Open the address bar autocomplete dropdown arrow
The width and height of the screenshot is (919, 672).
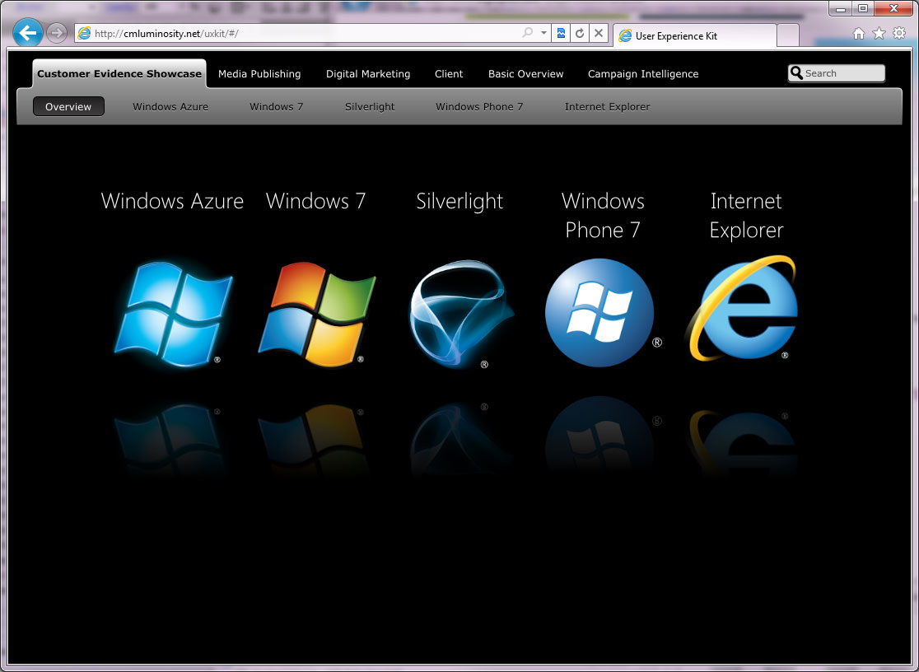click(x=543, y=33)
